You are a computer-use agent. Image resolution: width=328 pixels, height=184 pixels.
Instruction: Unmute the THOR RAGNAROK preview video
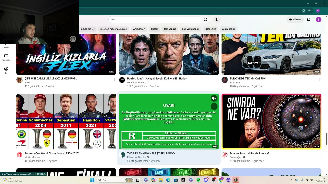click(214, 98)
